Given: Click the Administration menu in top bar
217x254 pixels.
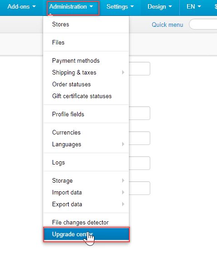Looking at the screenshot, I should (71, 7).
